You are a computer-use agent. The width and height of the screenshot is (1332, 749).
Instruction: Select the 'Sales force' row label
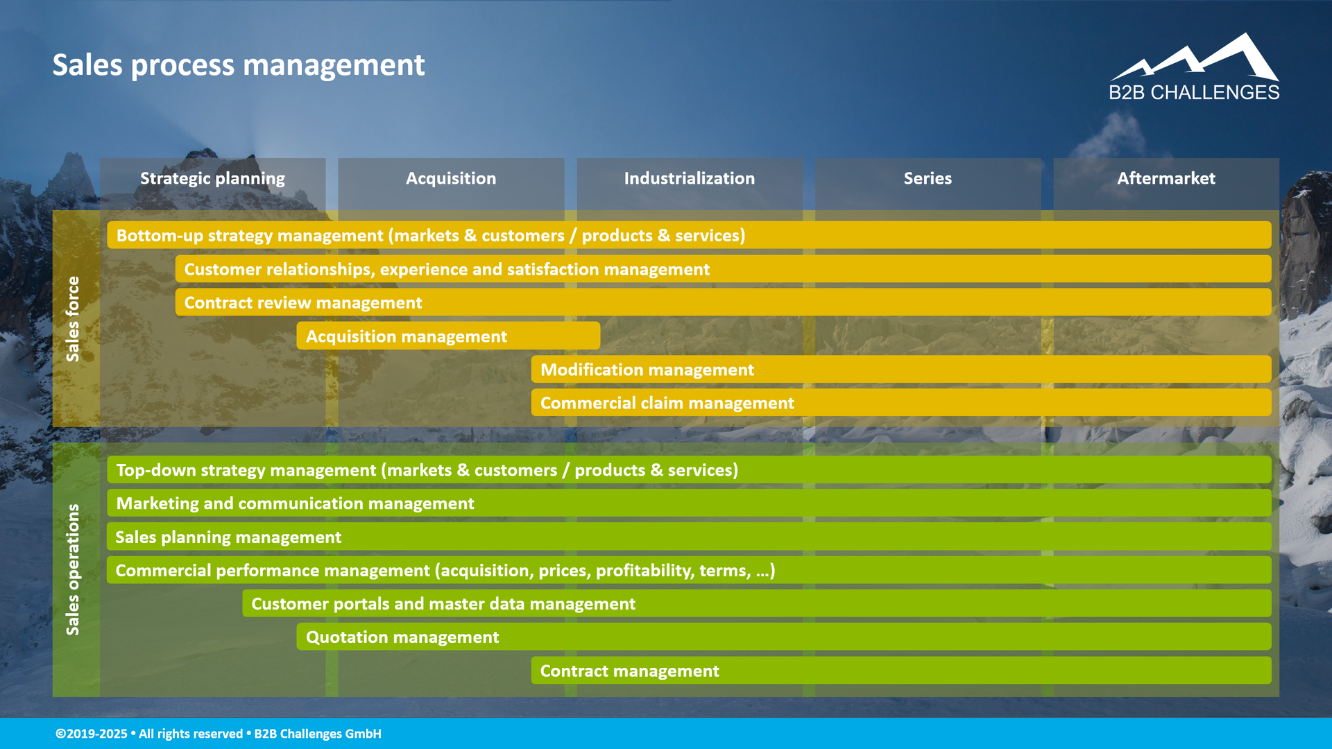click(74, 319)
